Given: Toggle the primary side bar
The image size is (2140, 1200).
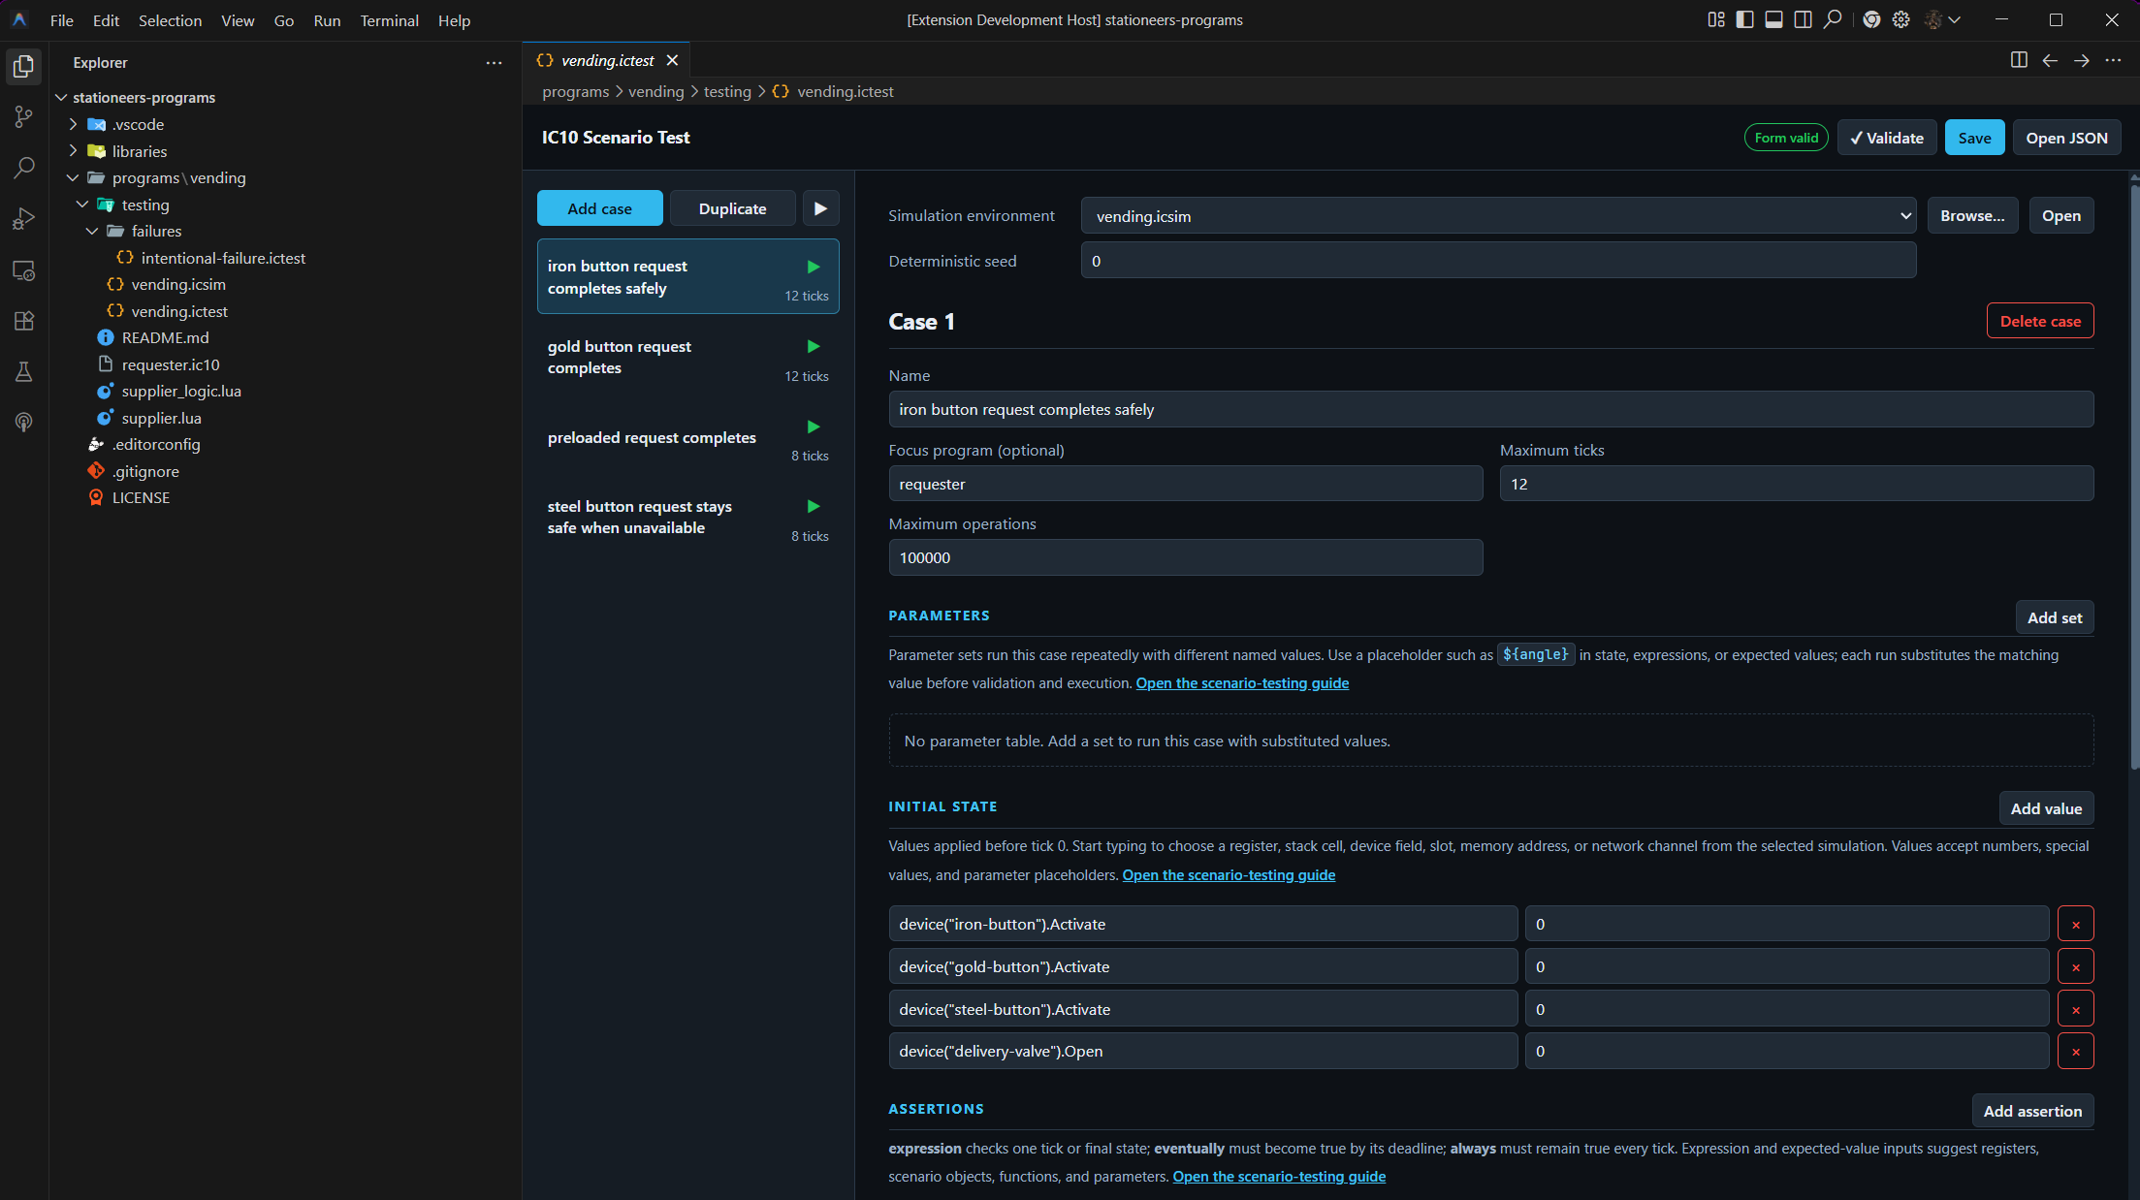Looking at the screenshot, I should 1745,19.
